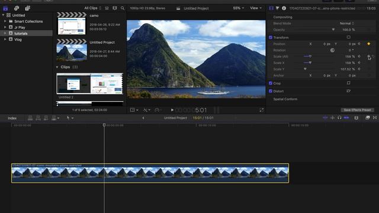The height and width of the screenshot is (213, 379).
Task: Open the enhancements magic wand menu
Action: coord(146,110)
